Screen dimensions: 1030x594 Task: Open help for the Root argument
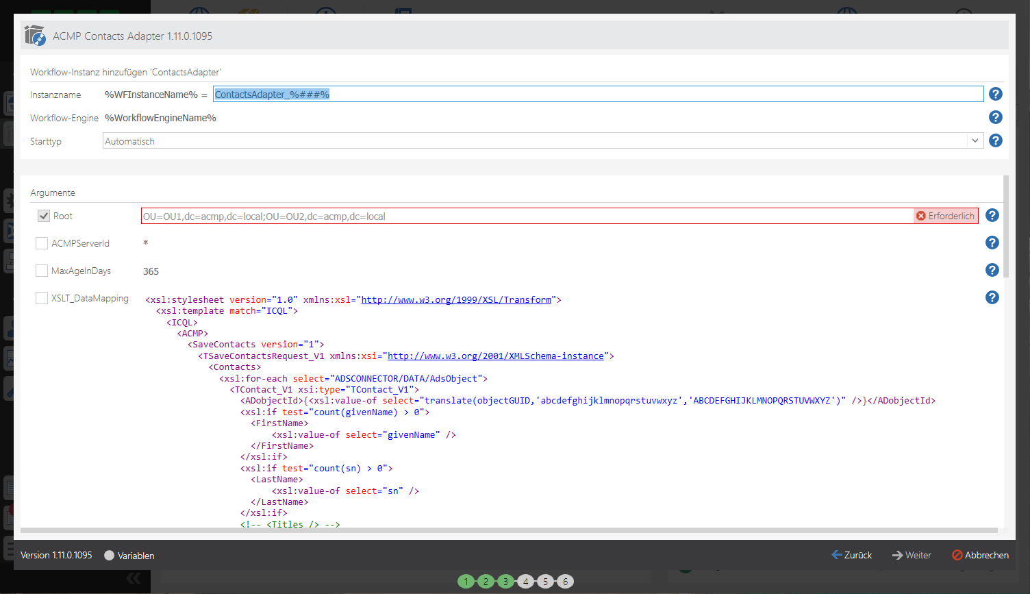point(992,216)
